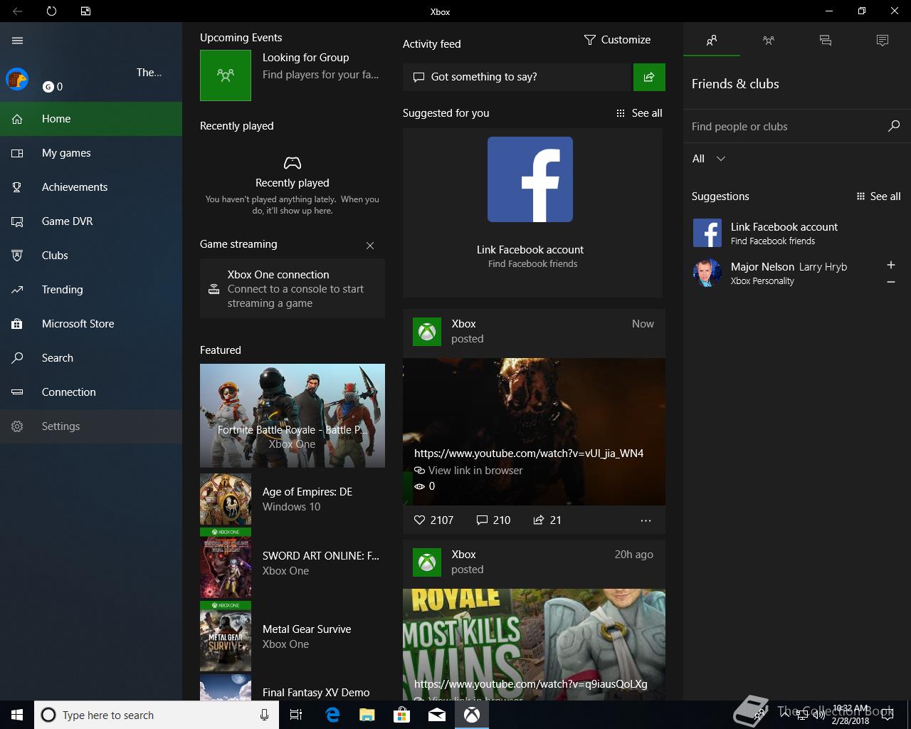
Task: Open Xbox avatar on 'Now' post
Action: (x=427, y=331)
